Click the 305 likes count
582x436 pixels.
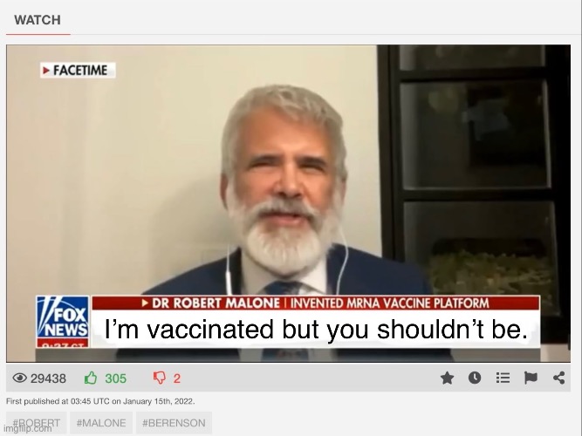[x=116, y=378]
